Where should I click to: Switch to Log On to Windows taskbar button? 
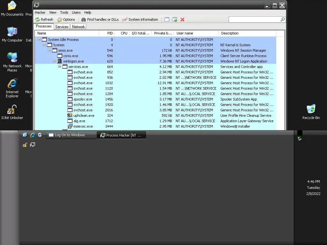[x=71, y=135]
